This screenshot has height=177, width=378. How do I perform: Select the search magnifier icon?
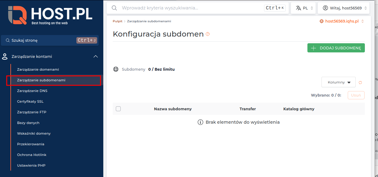click(x=114, y=8)
